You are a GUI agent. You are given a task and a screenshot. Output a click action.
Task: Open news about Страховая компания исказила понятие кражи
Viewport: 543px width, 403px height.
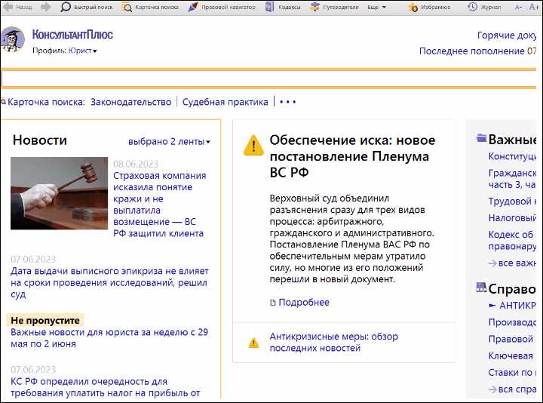pyautogui.click(x=160, y=205)
